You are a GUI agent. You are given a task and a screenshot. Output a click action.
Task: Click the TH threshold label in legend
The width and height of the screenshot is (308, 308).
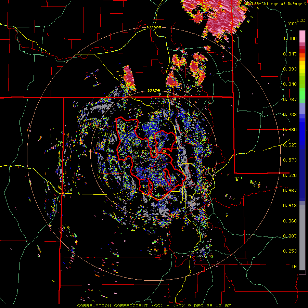point(294,267)
